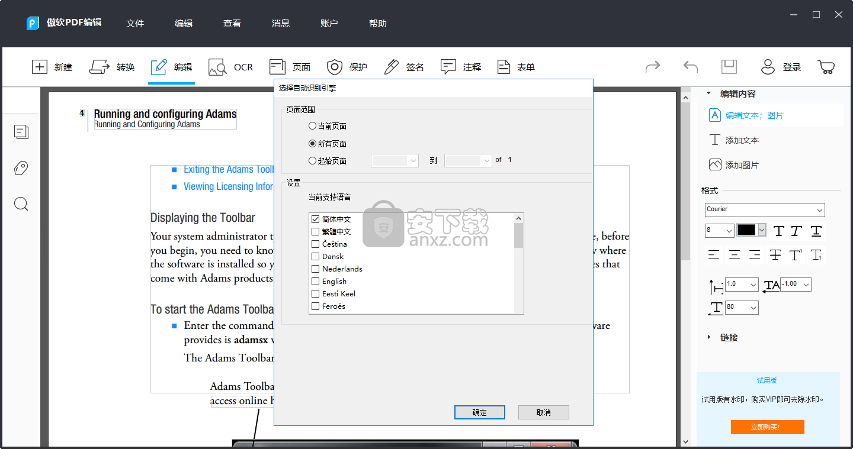
Task: Open the bookmarks tag sidebar icon
Action: pos(21,168)
